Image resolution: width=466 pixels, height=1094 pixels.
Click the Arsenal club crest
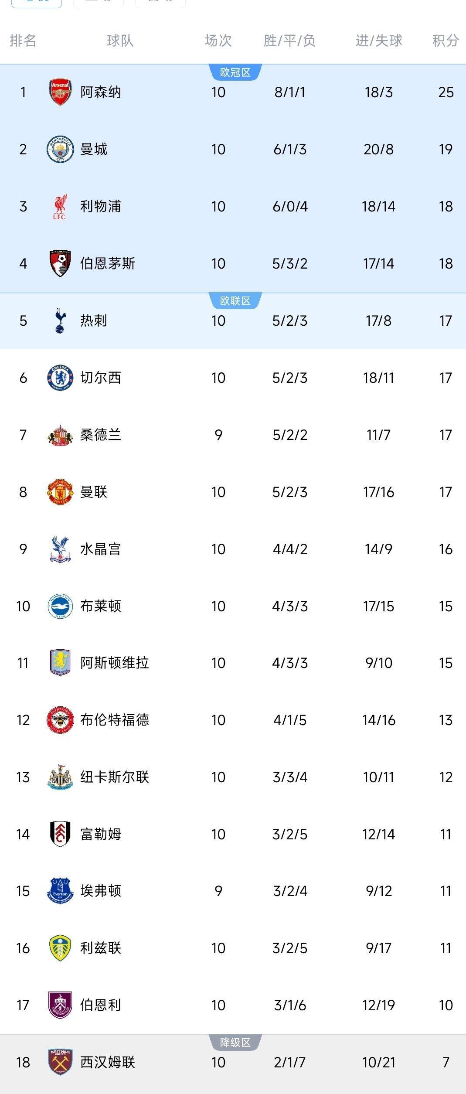60,92
